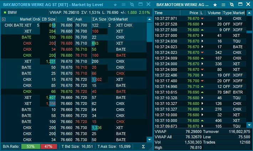Click the trade volume 406 on XET

click(218, 121)
